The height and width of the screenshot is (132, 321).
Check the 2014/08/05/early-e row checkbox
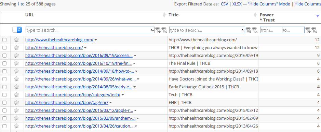click(x=4, y=87)
